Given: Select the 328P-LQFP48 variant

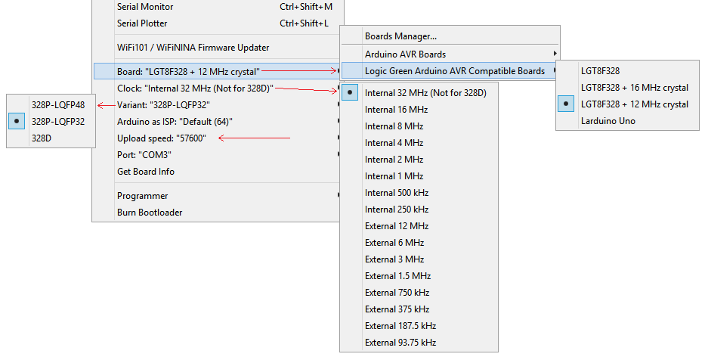Looking at the screenshot, I should click(51, 105).
